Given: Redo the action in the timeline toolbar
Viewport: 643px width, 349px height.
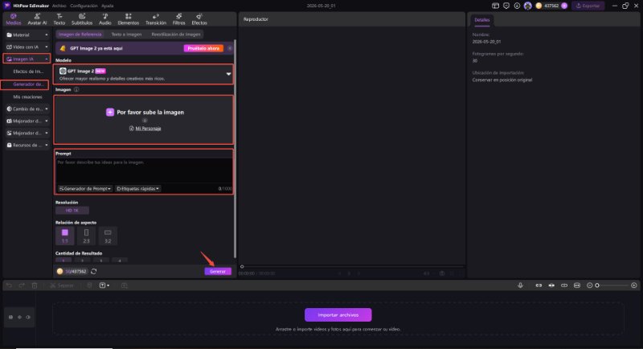Looking at the screenshot, I should pos(22,285).
